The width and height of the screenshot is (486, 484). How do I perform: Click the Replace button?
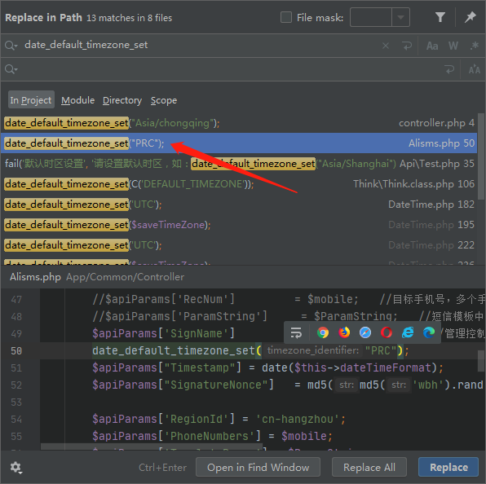(x=448, y=467)
